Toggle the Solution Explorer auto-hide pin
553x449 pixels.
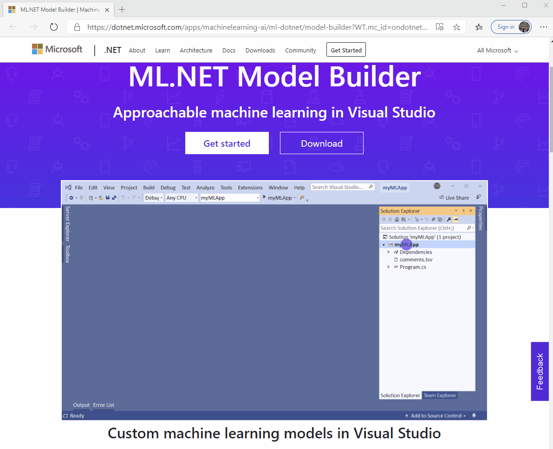(463, 211)
